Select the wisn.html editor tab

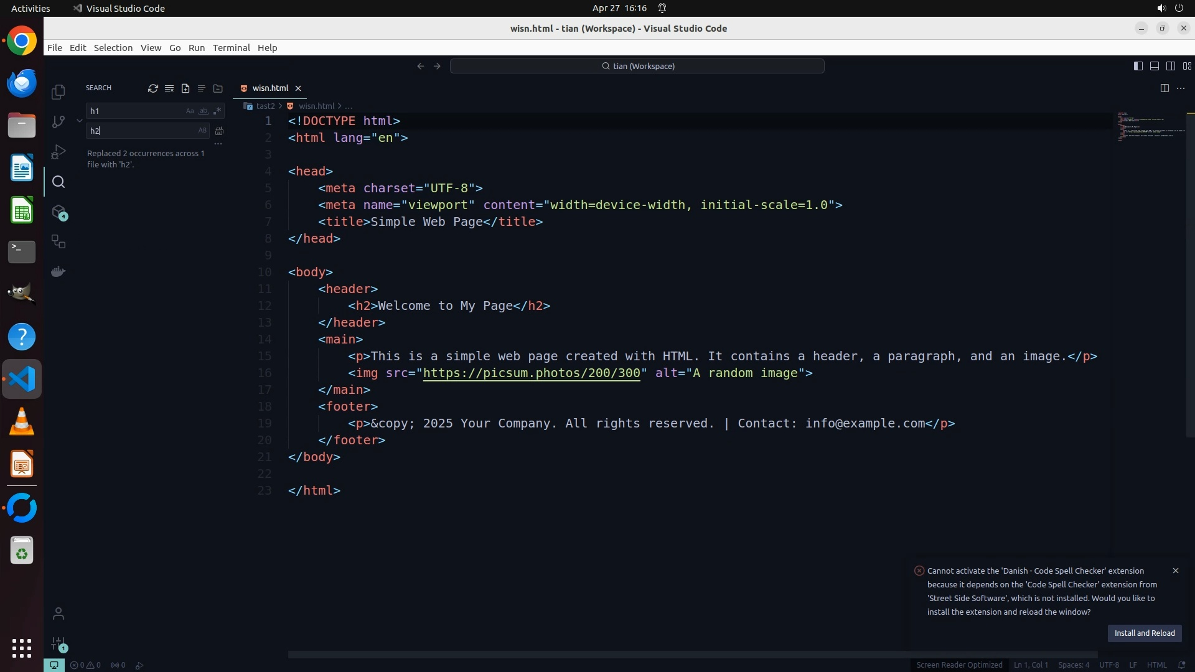269,88
